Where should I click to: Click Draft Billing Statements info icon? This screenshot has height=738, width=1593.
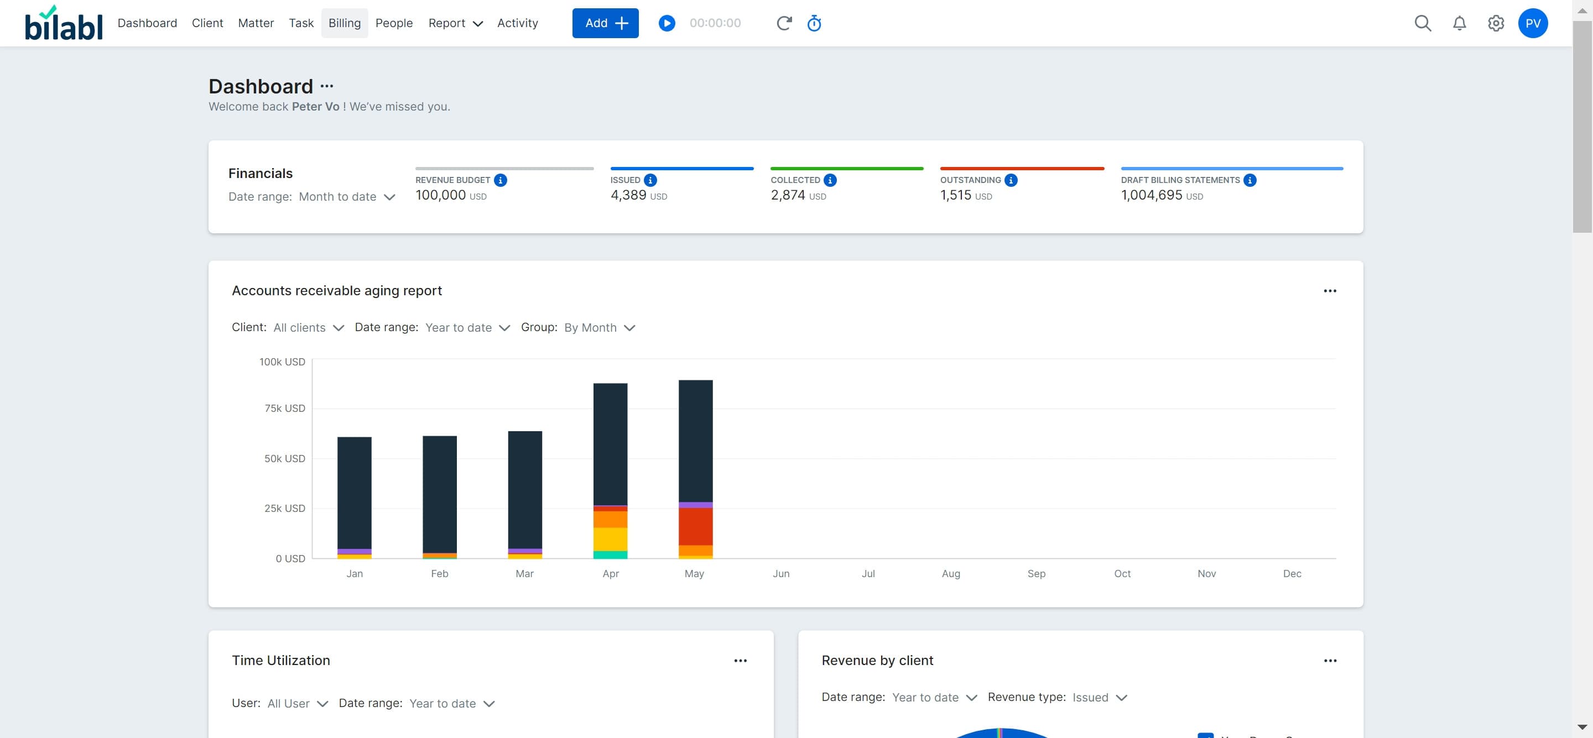tap(1249, 180)
